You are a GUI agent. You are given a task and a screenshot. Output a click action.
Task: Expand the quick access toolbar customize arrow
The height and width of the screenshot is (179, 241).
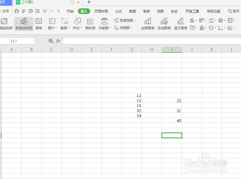coord(58,11)
